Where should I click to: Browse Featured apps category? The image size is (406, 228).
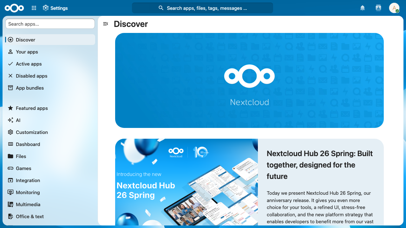(50, 108)
